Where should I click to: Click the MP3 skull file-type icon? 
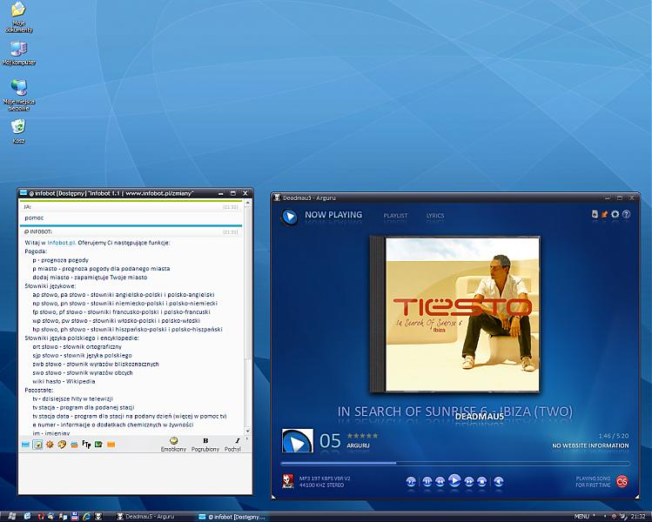(288, 481)
